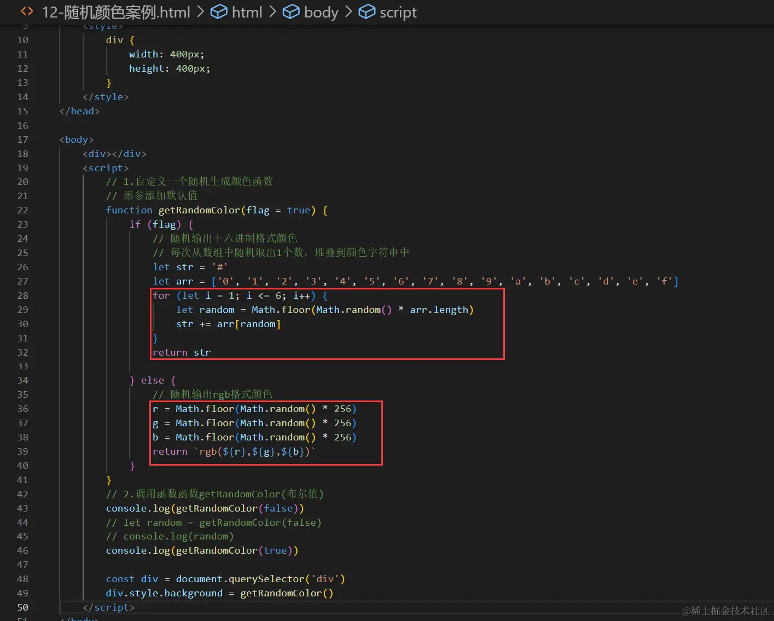Click the closing </style> tag
Screen dimensions: 774x621
[x=106, y=97]
